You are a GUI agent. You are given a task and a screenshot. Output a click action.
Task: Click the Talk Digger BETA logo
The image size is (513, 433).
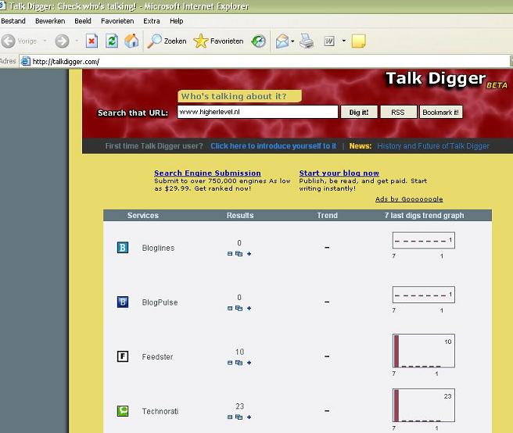click(x=447, y=80)
